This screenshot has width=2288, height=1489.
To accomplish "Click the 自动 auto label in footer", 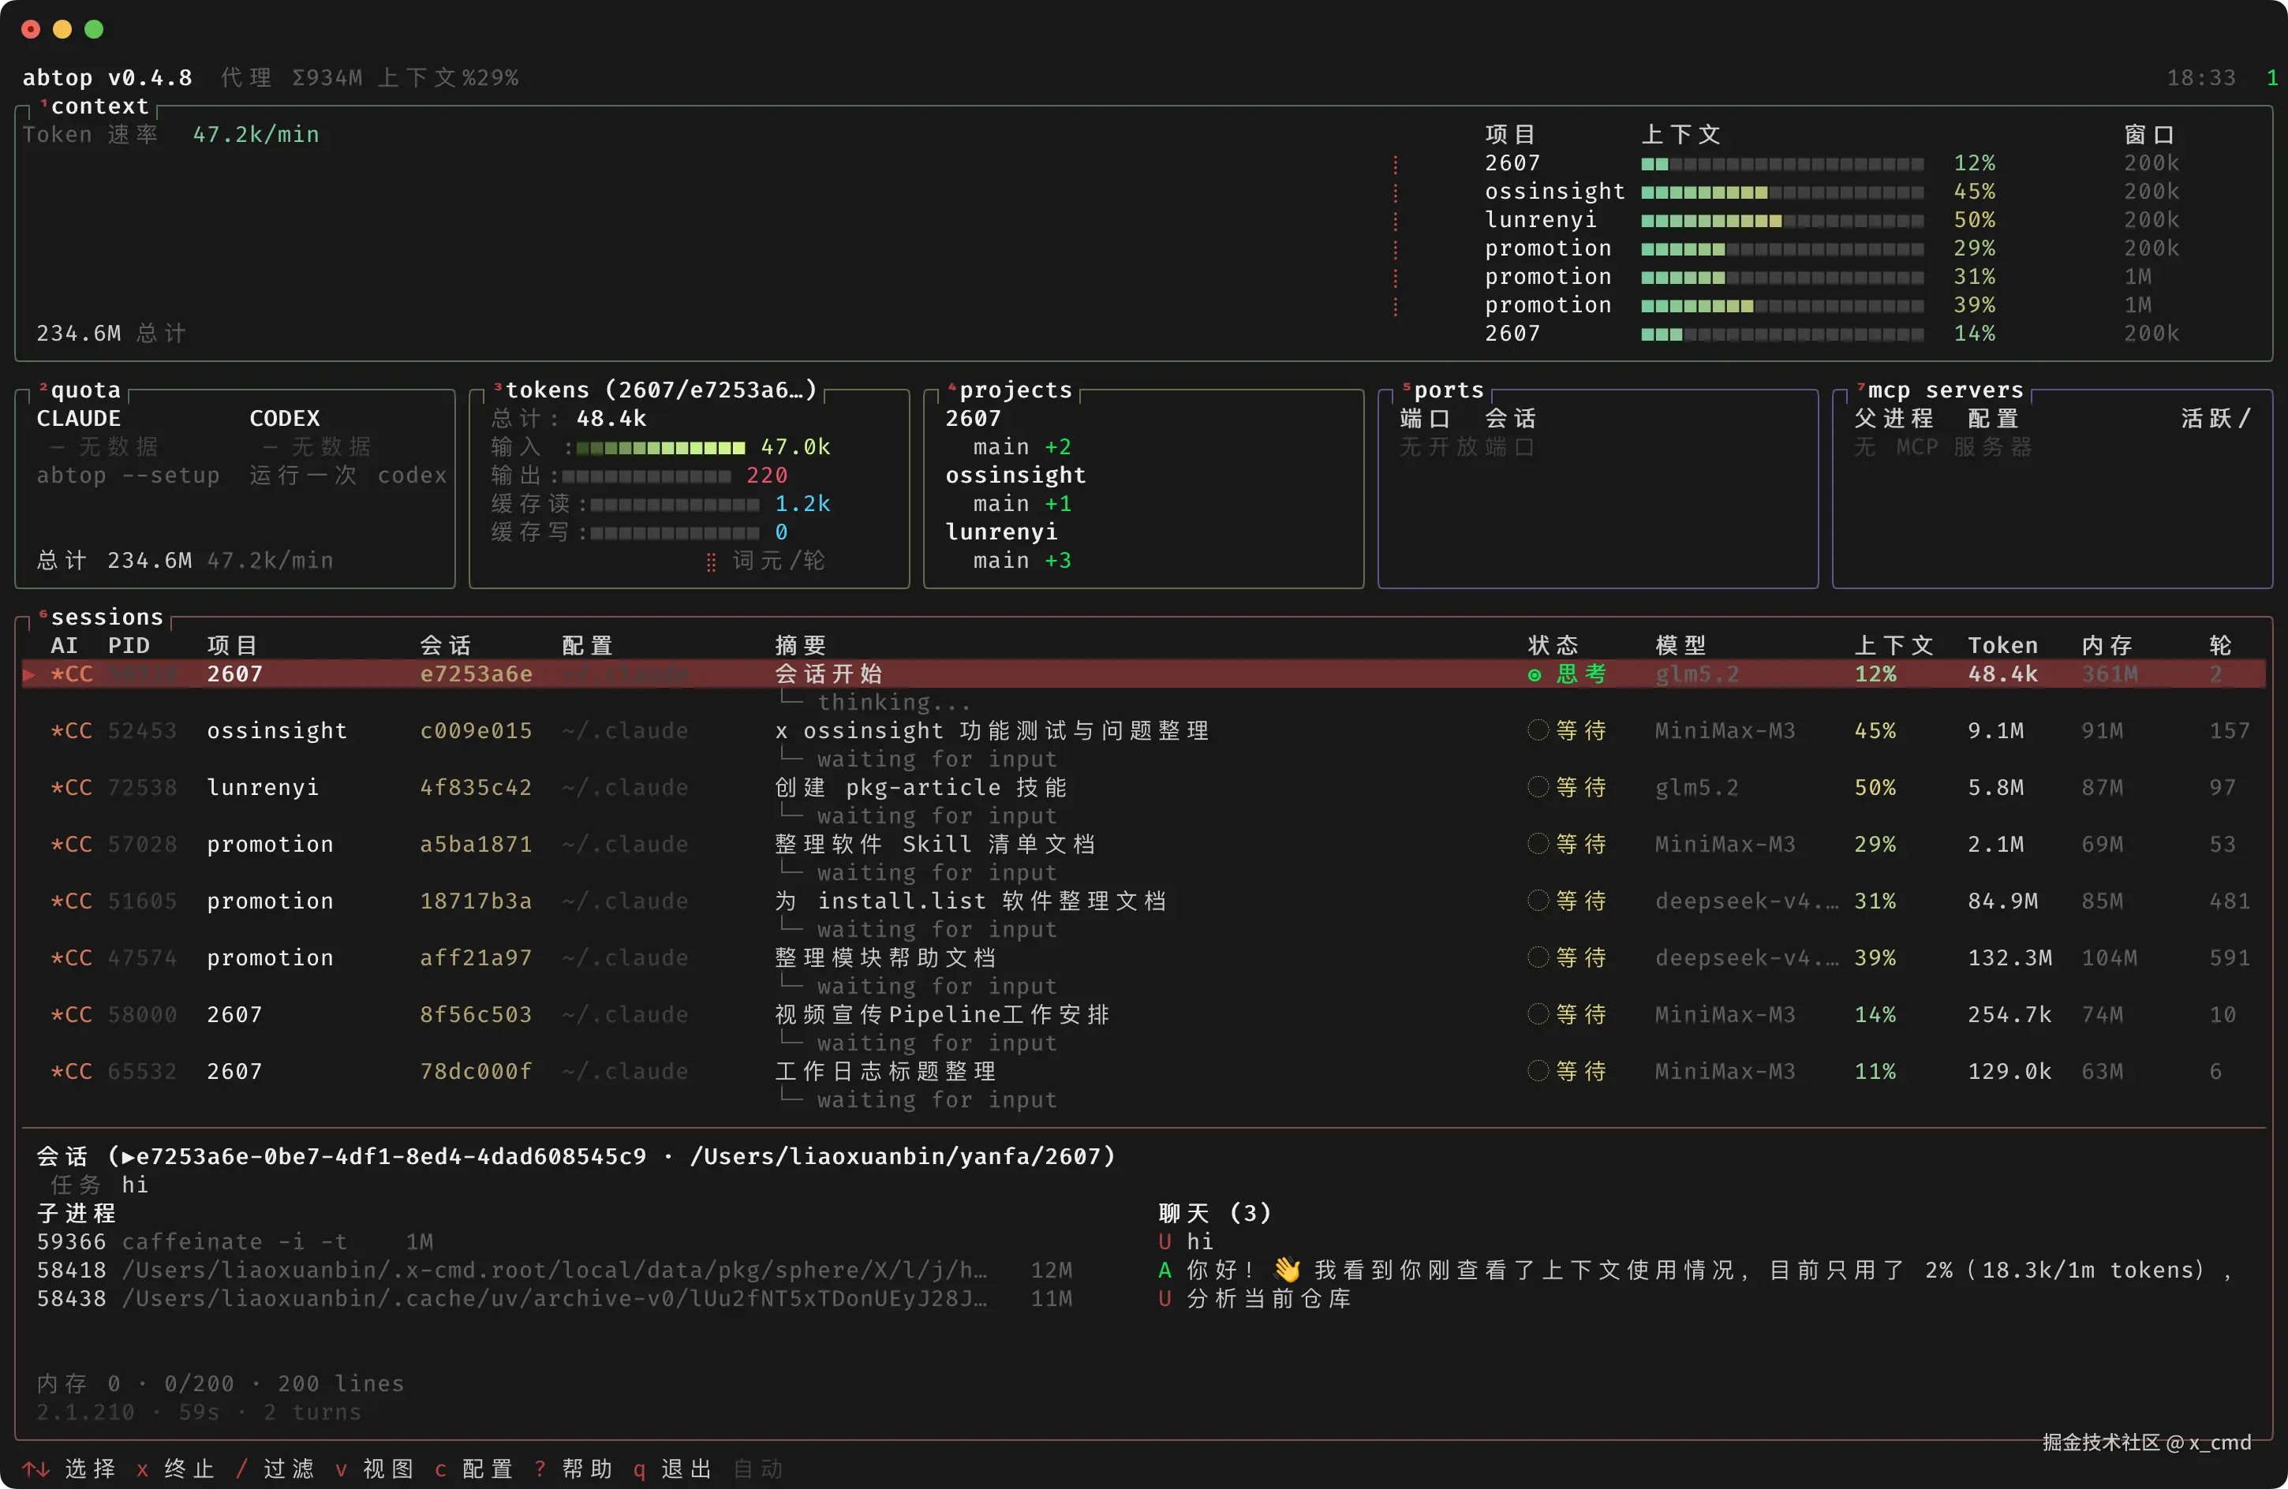I will click(757, 1468).
